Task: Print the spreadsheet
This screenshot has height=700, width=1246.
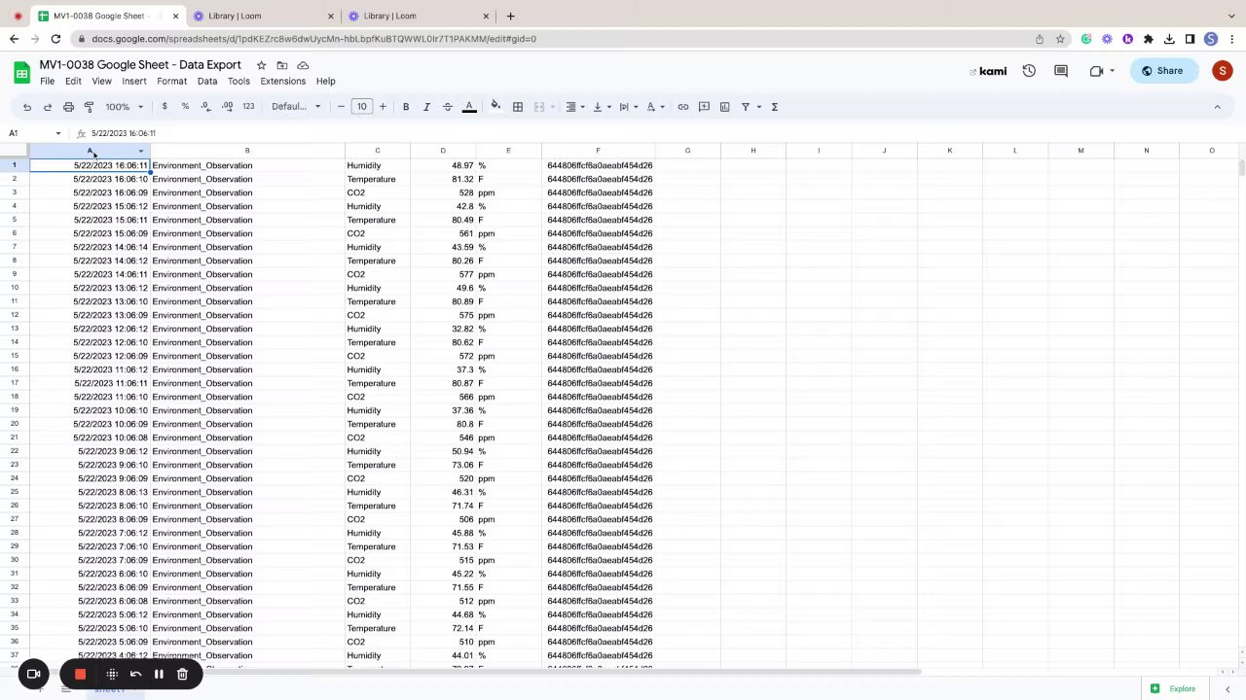Action: click(x=68, y=107)
